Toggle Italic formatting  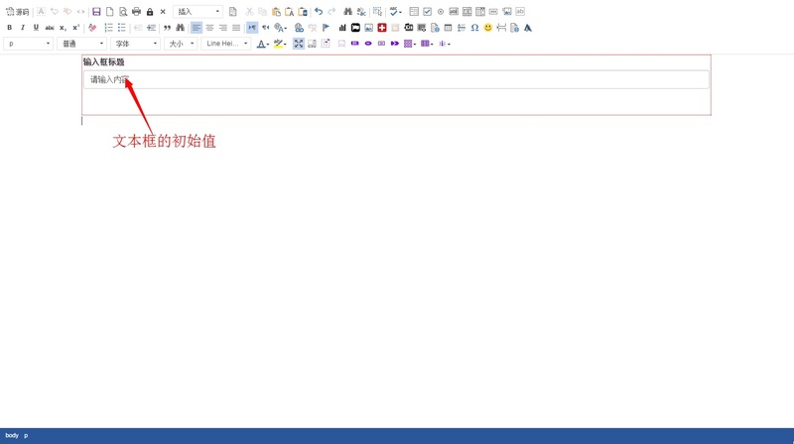click(x=23, y=28)
